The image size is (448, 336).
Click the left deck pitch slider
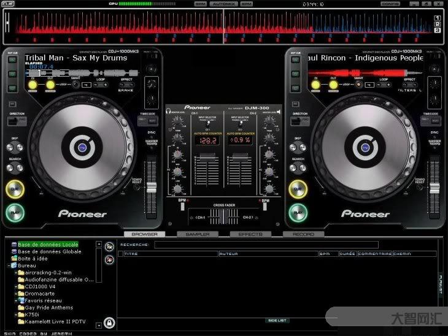(x=152, y=188)
